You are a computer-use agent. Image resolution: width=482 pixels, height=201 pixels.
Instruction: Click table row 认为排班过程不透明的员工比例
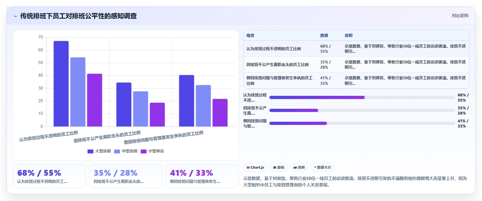(356, 49)
